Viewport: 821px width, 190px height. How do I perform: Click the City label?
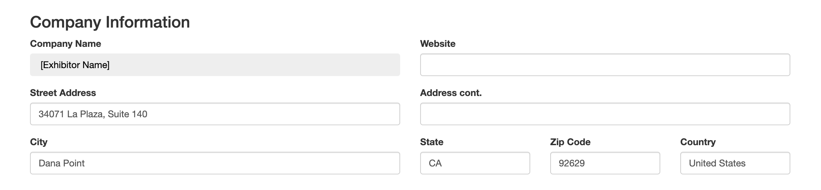point(39,142)
